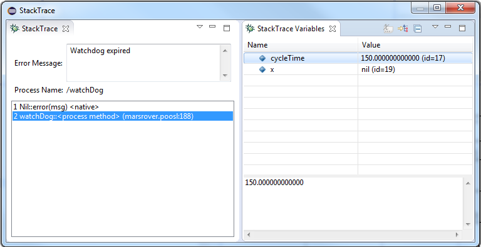
Task: Click the cycleTime variable diamond icon
Action: 262,58
